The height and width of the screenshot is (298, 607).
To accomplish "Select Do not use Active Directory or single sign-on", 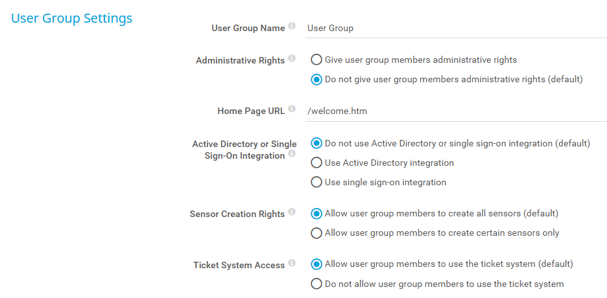I will [316, 143].
